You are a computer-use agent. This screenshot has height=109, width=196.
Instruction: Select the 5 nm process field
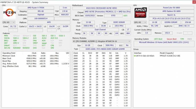tap(65, 8)
